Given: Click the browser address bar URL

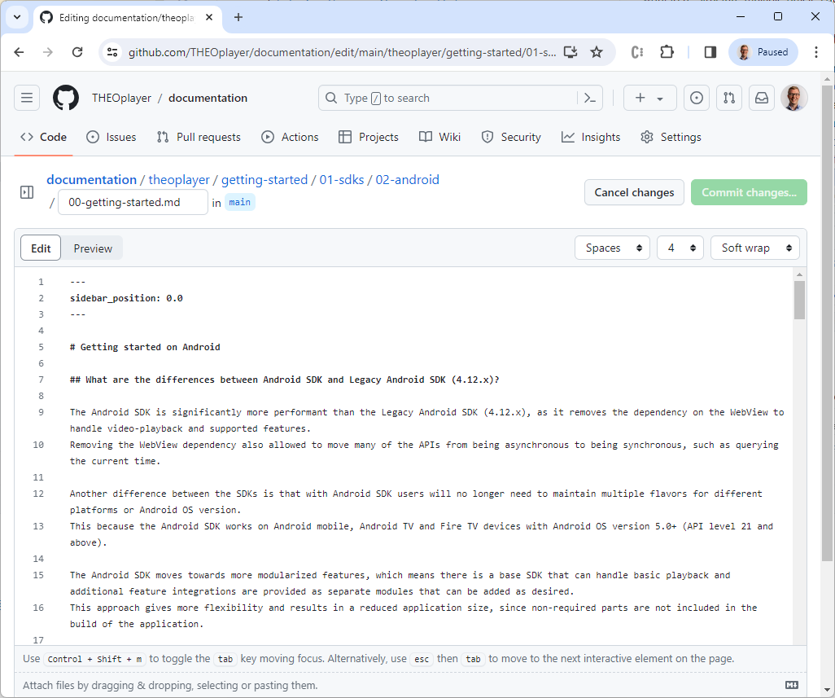Looking at the screenshot, I should (x=342, y=52).
